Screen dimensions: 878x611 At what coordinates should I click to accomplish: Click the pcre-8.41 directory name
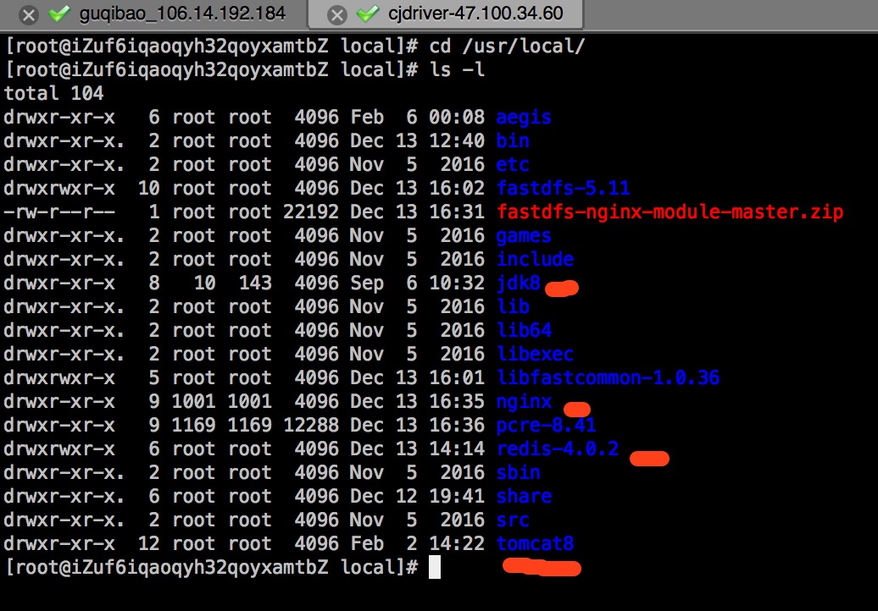coord(546,425)
